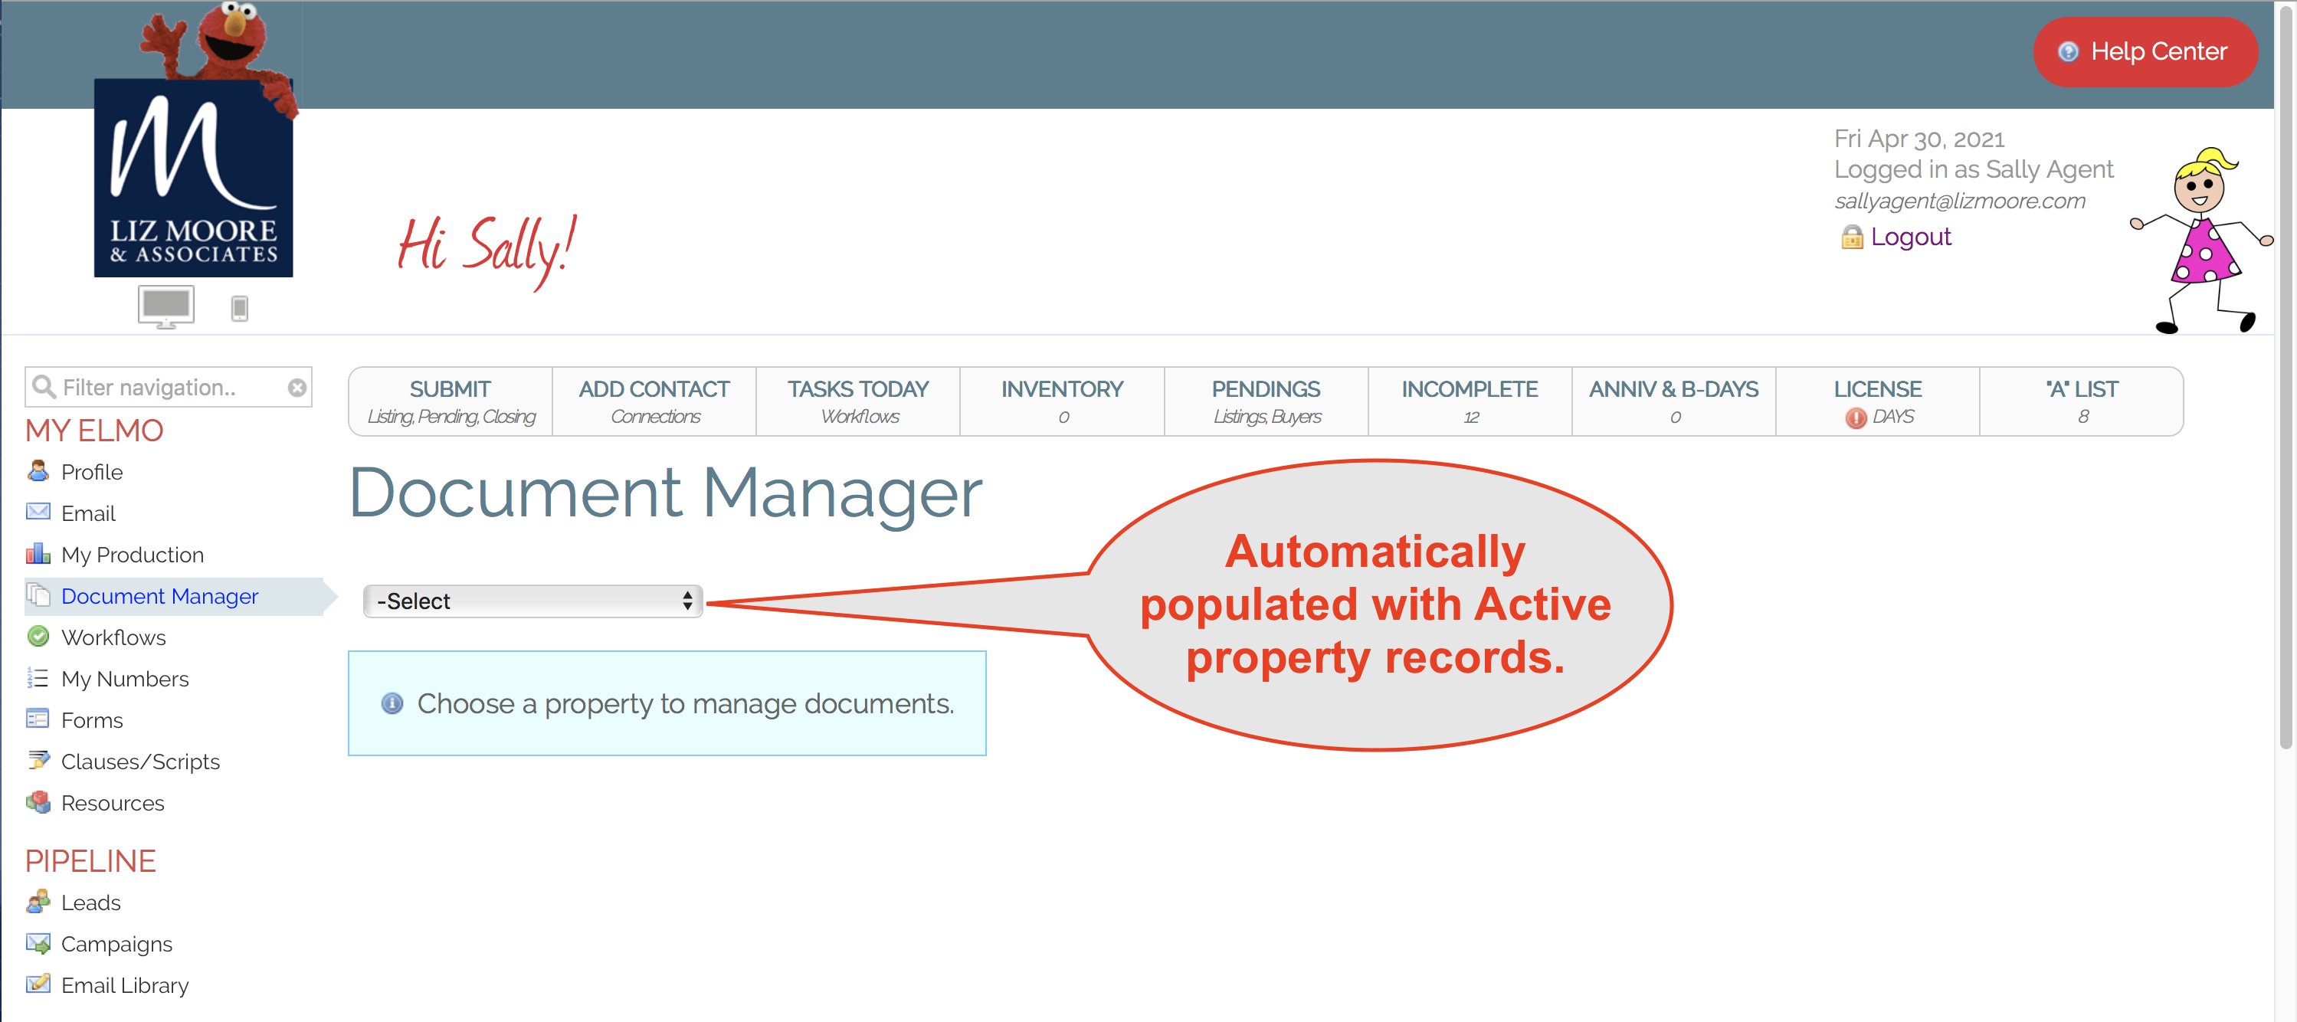Clear the filter navigation field
The width and height of the screenshot is (2297, 1022).
pyautogui.click(x=297, y=387)
